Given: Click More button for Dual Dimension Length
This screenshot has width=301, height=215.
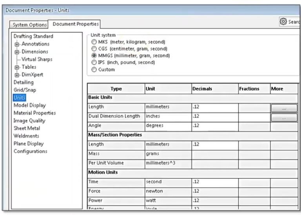Looking at the screenshot, I should pos(284,117).
